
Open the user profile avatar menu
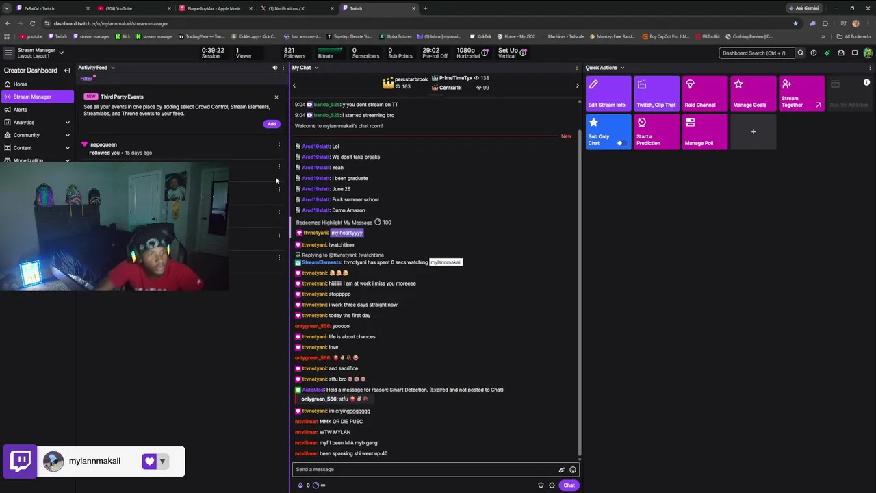[x=868, y=53]
